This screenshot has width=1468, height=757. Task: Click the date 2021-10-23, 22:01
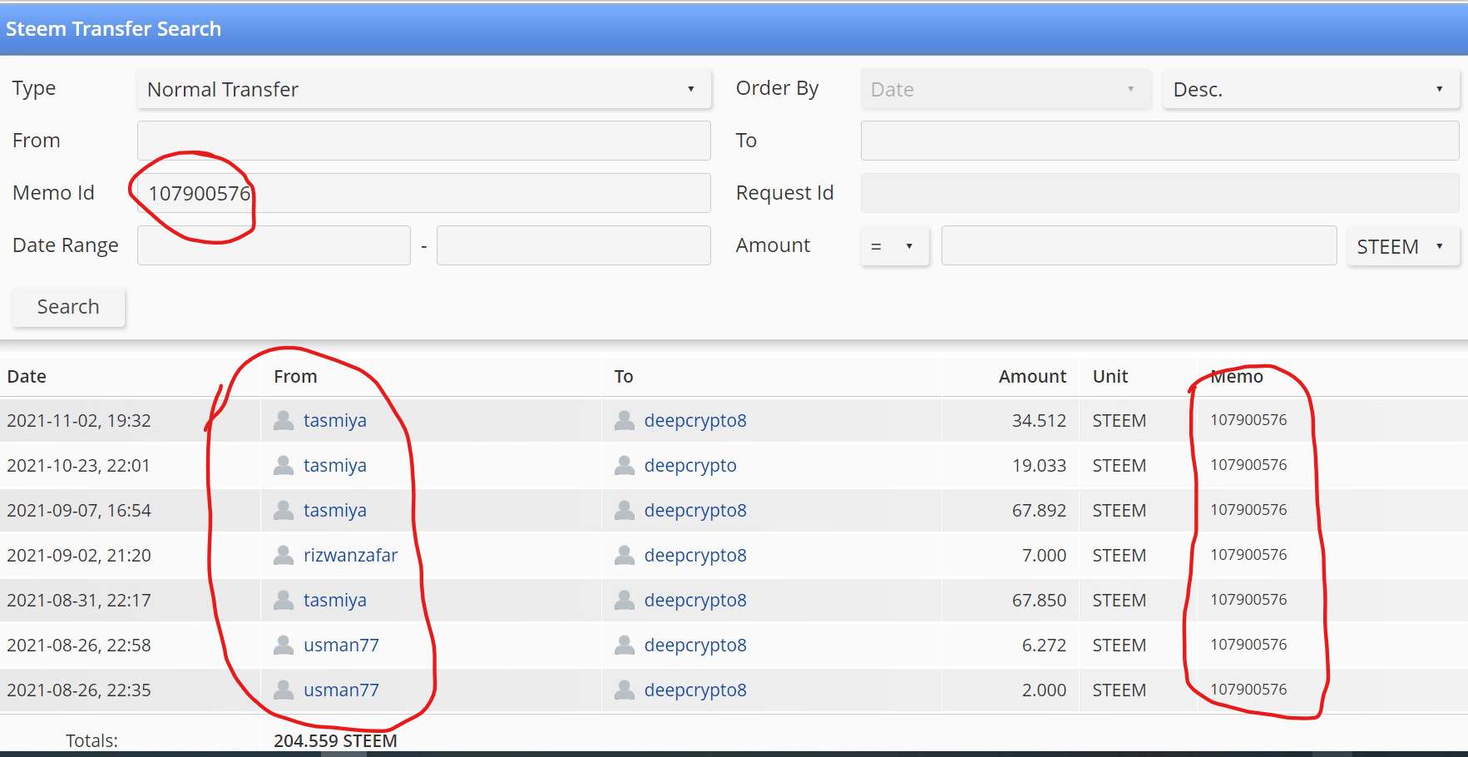coord(79,465)
